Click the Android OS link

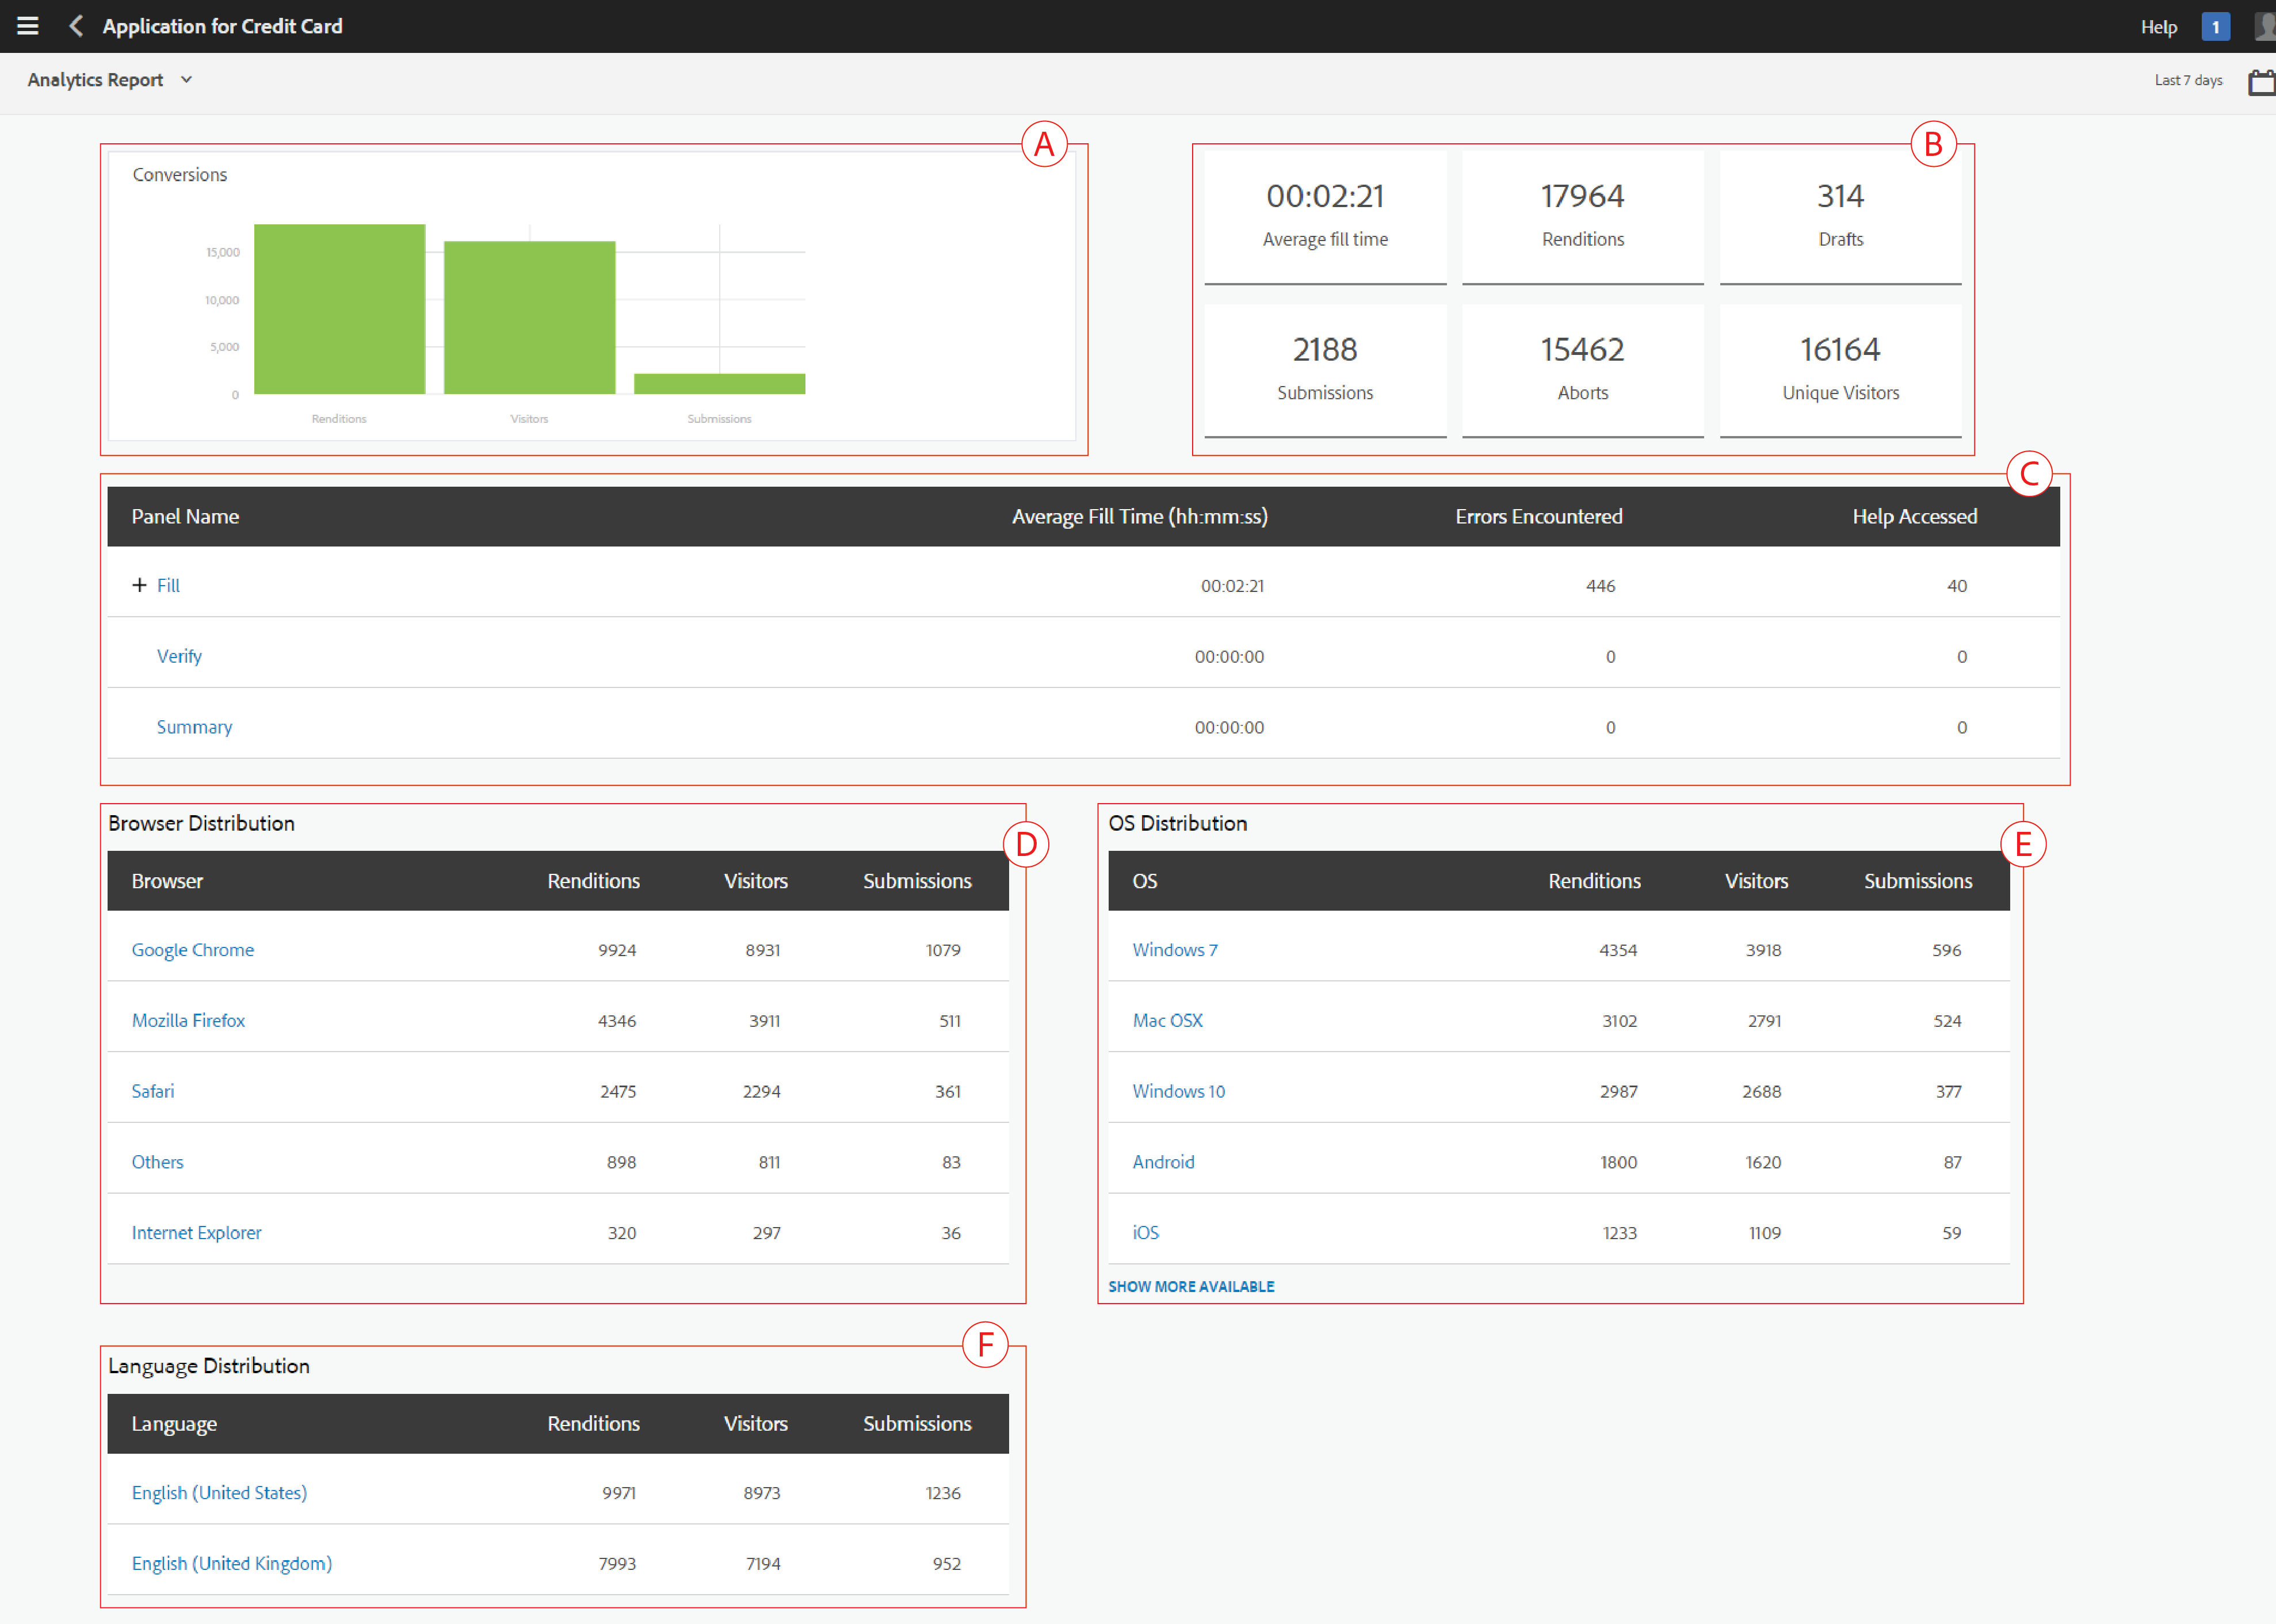click(1163, 1161)
